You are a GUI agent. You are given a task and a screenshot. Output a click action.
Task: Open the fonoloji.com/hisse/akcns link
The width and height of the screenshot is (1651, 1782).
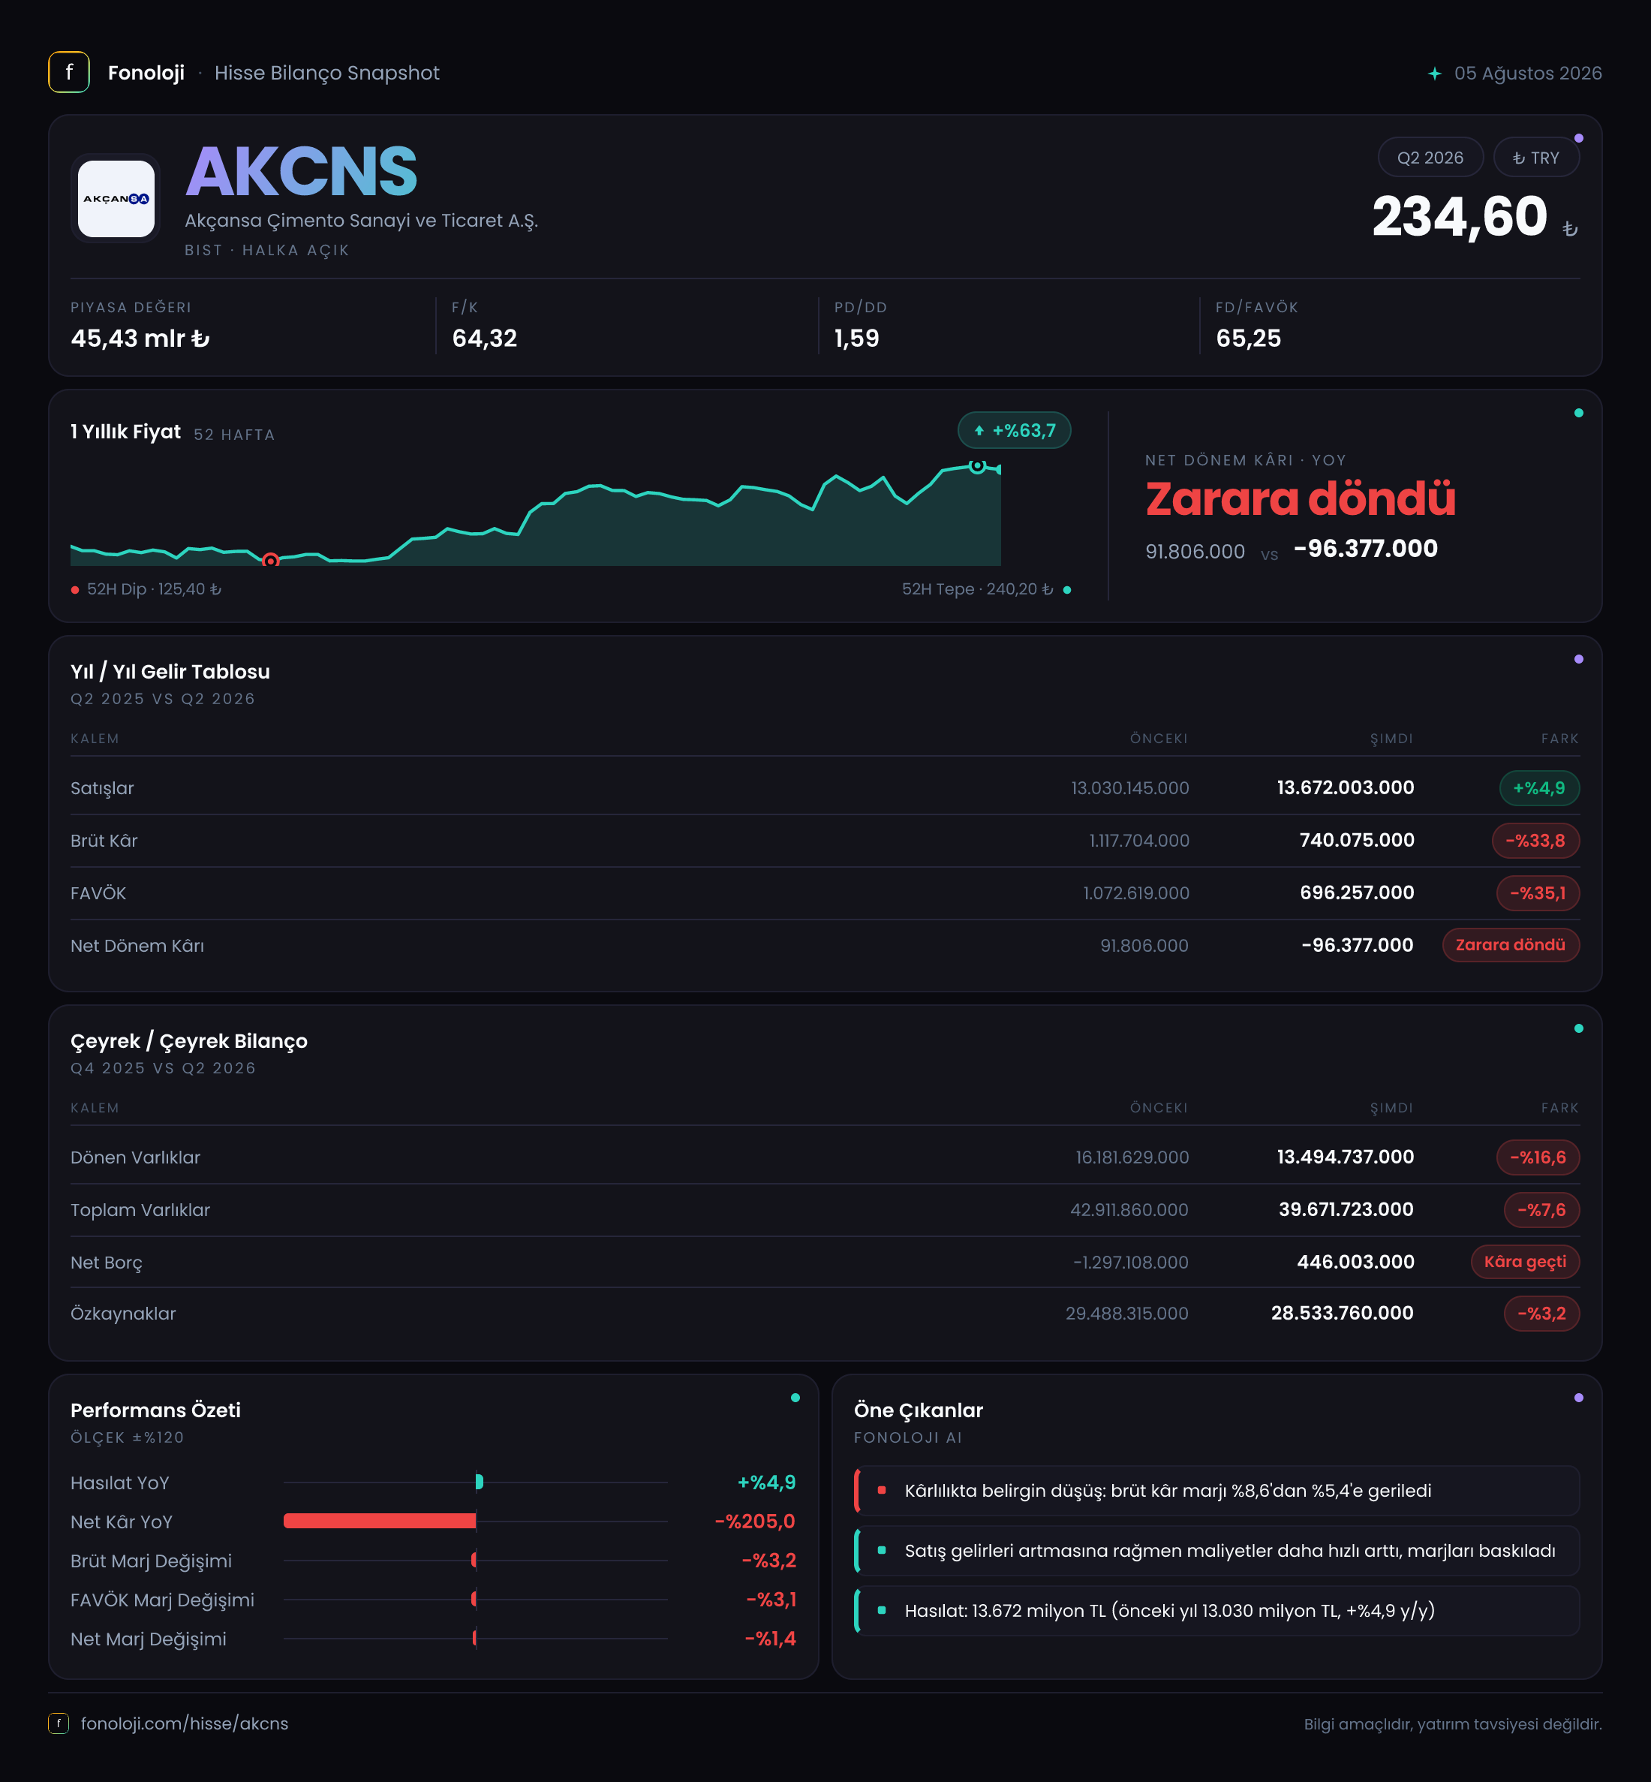[184, 1723]
